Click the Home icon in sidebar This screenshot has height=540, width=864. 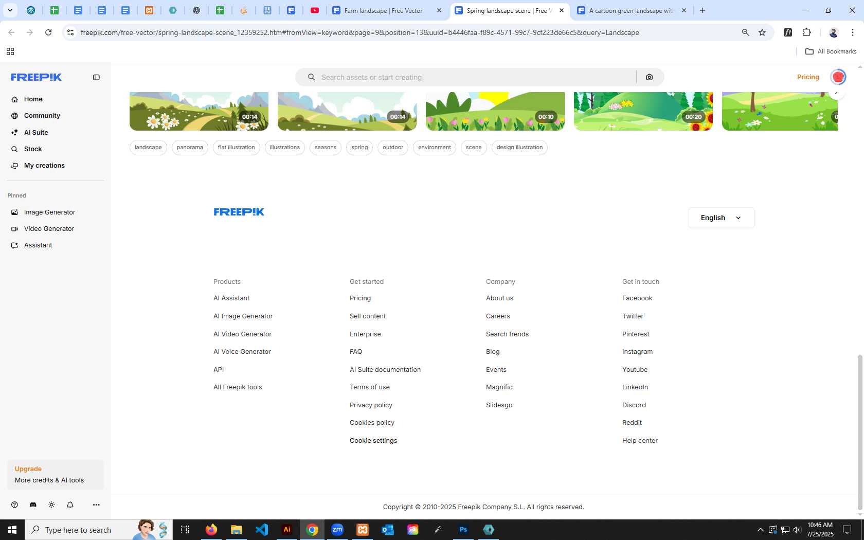point(14,99)
